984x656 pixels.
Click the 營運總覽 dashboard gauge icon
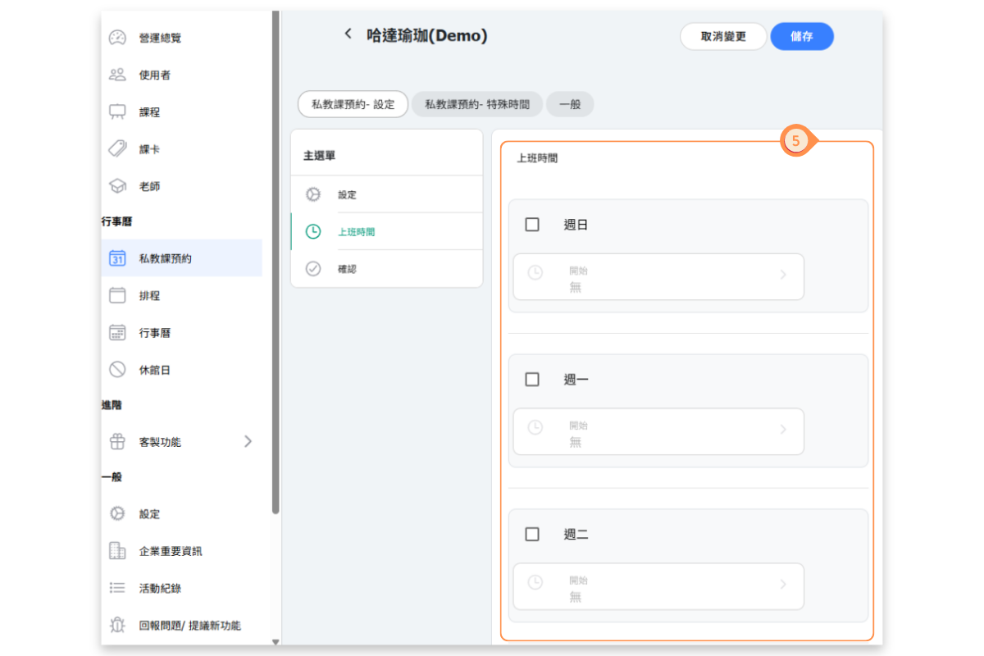point(117,38)
